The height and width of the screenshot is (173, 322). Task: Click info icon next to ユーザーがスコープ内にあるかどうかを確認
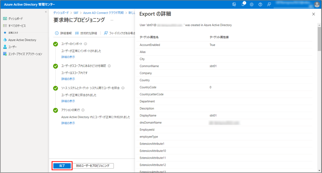(109, 66)
